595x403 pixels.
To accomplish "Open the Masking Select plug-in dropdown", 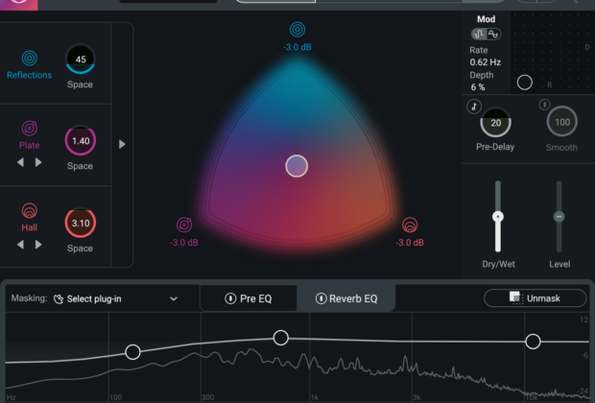I will pos(115,298).
